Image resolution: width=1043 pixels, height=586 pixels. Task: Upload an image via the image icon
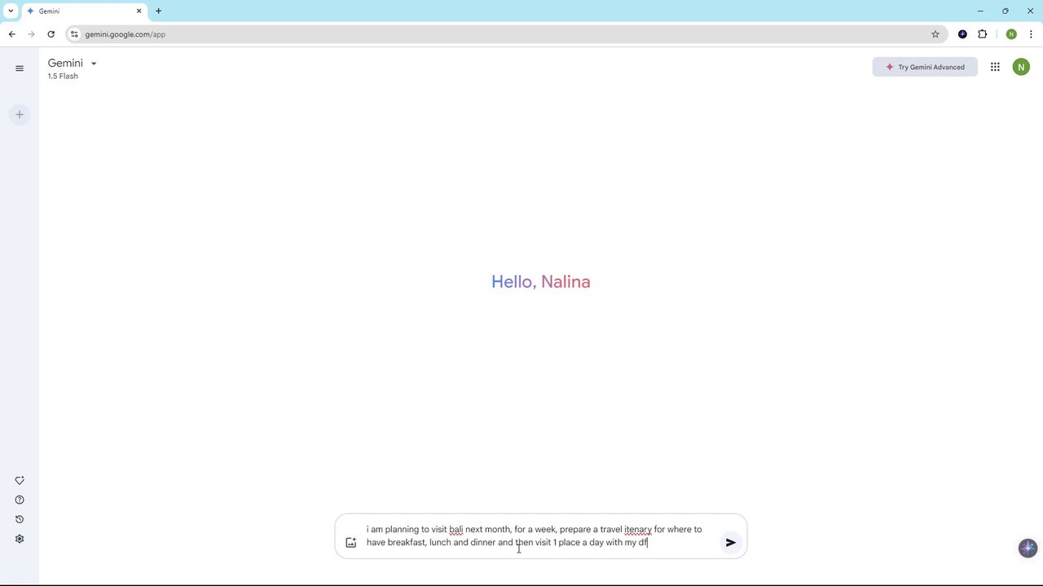pyautogui.click(x=351, y=542)
